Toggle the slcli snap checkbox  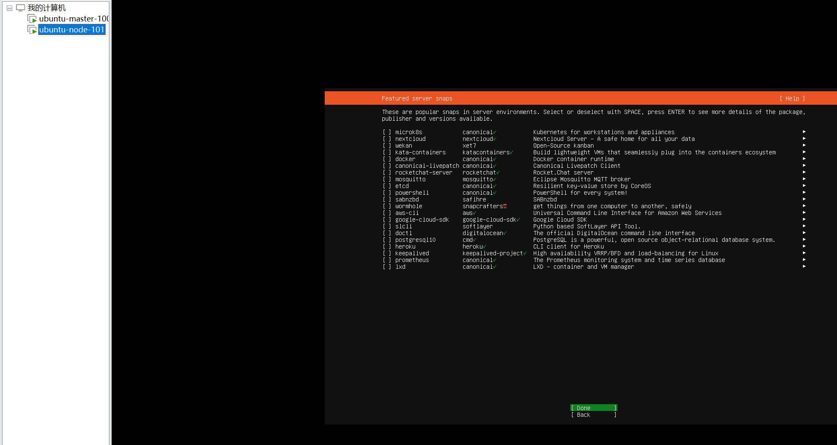pos(387,226)
